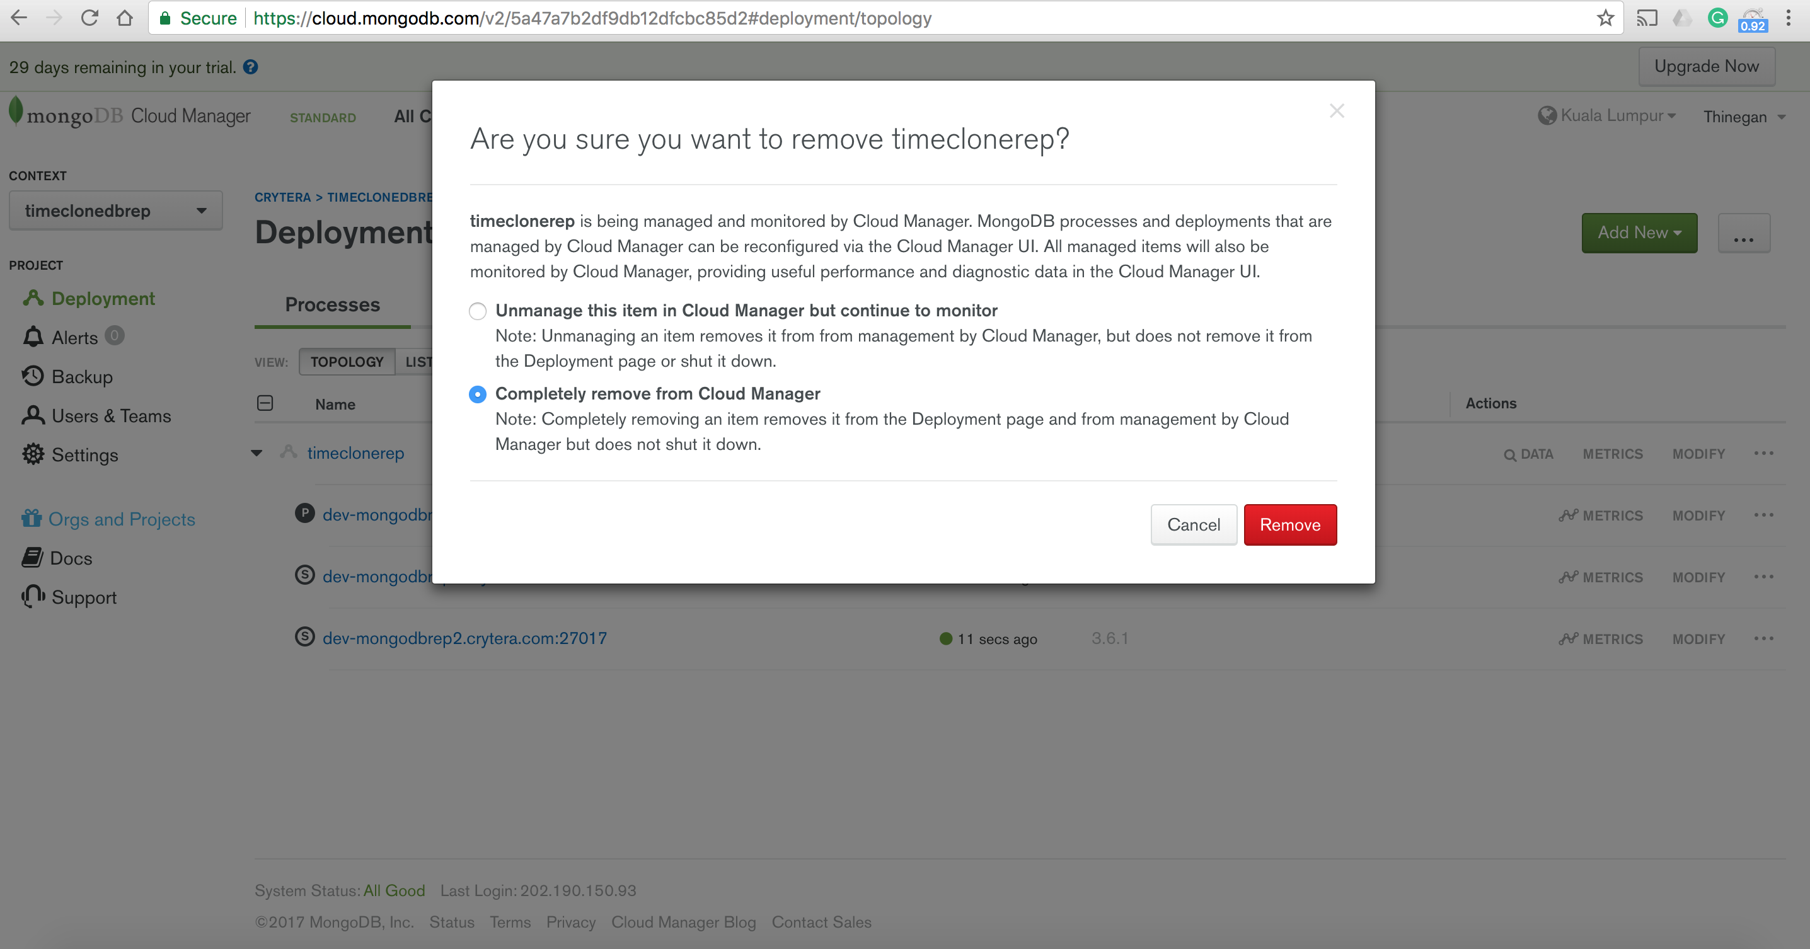The width and height of the screenshot is (1810, 949).
Task: Open the Status footer link
Action: tap(452, 923)
